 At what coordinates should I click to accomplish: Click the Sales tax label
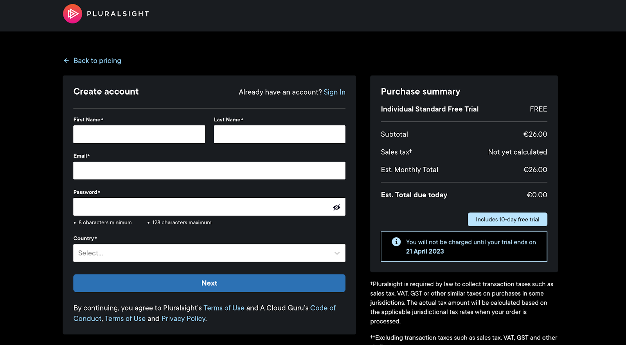(396, 152)
